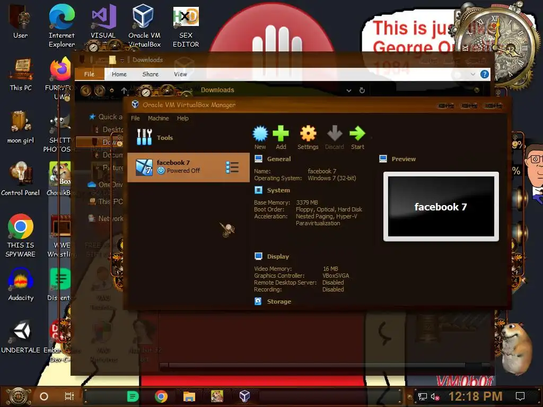Click the green Add machine icon
The image size is (543, 407).
coord(281,137)
